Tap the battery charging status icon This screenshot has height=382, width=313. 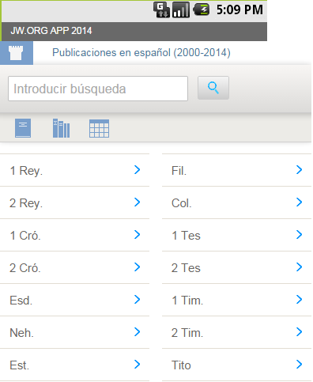coord(202,10)
